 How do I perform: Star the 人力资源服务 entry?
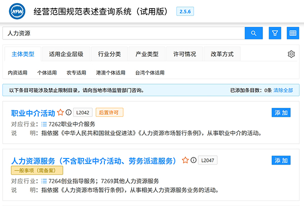coord(185,161)
